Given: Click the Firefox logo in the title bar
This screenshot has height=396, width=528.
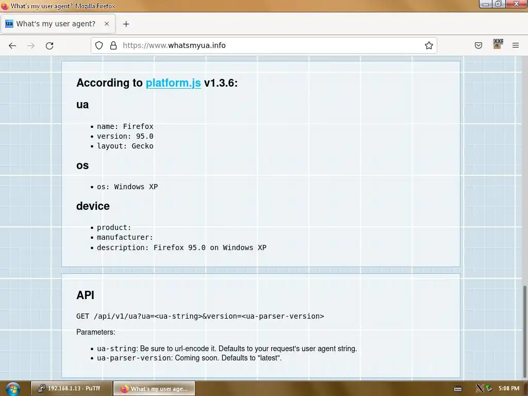Looking at the screenshot, I should pyautogui.click(x=5, y=6).
